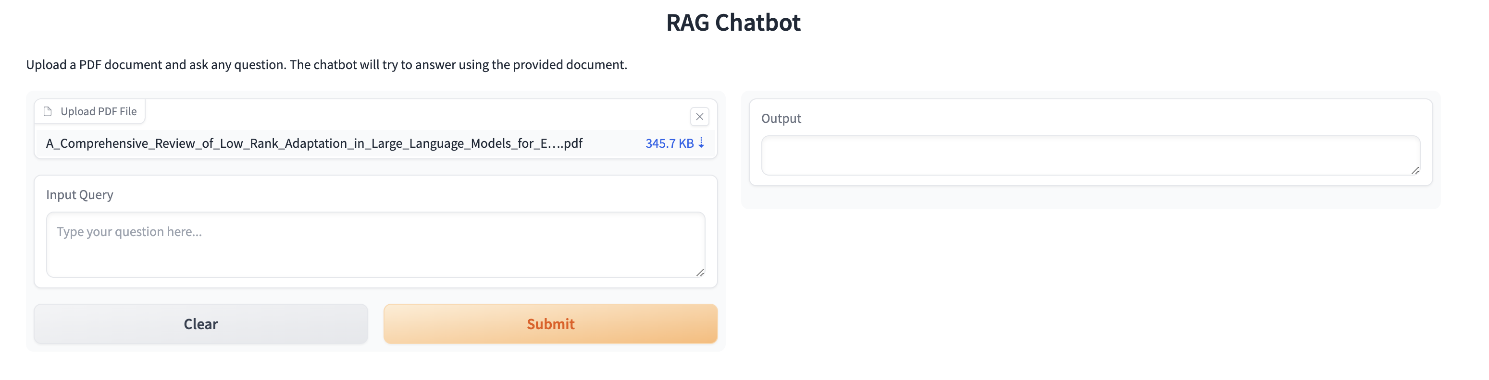The width and height of the screenshot is (1489, 380).
Task: Remove the uploaded PDF using the X icon
Action: pos(699,117)
